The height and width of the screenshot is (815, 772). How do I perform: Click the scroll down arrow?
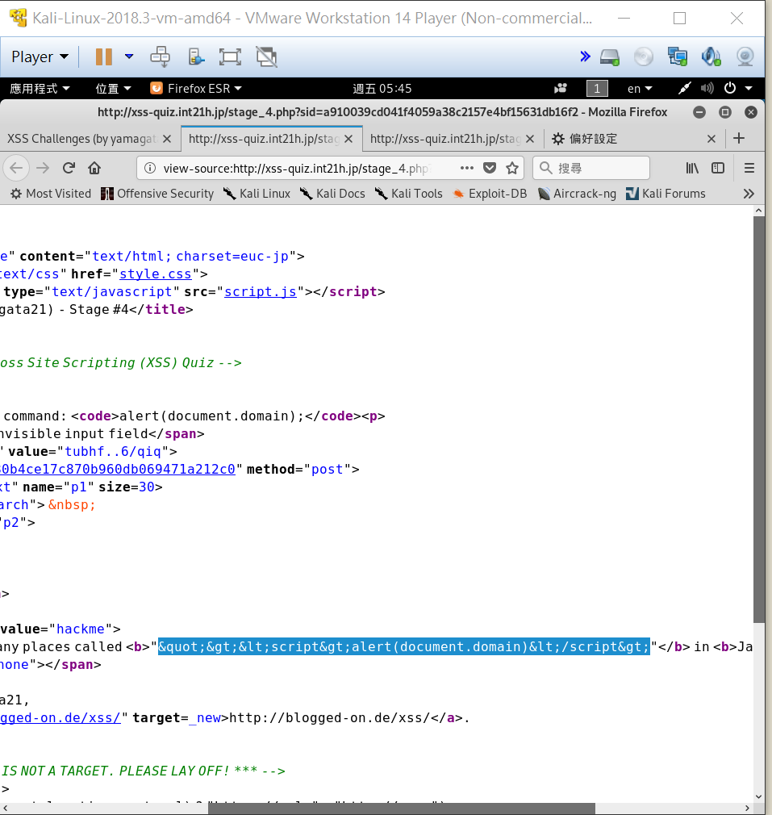coord(758,796)
